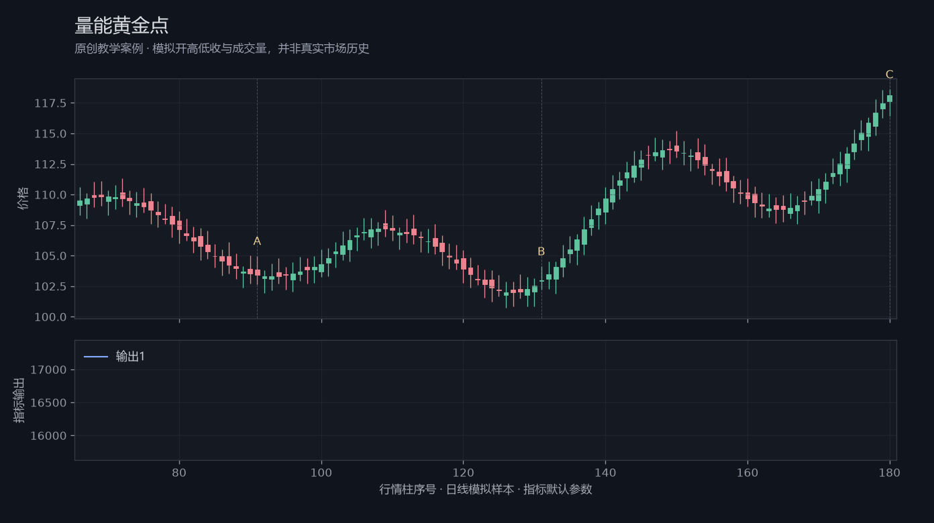The image size is (934, 523).
Task: Click marker label C above the price chart
Action: click(x=890, y=74)
